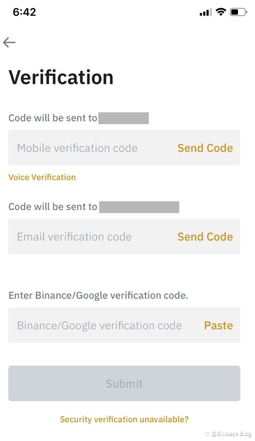Tap the redacted email address box
Screen dimensions: 255x441
(x=139, y=207)
